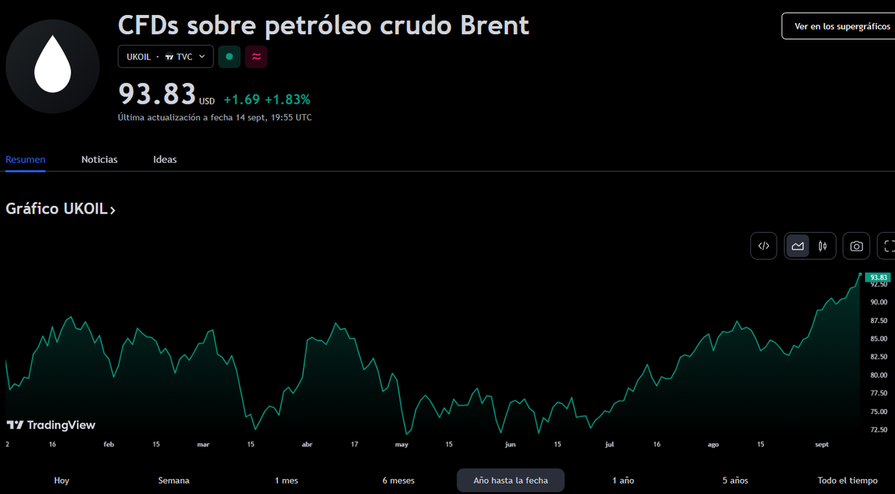The height and width of the screenshot is (494, 895).
Task: Take a chart snapshot with camera icon
Action: pos(856,246)
